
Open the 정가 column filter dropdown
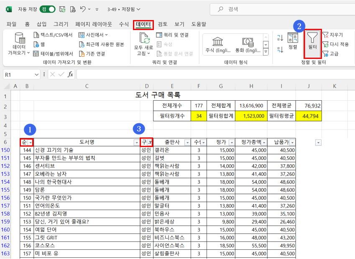tap(232, 143)
